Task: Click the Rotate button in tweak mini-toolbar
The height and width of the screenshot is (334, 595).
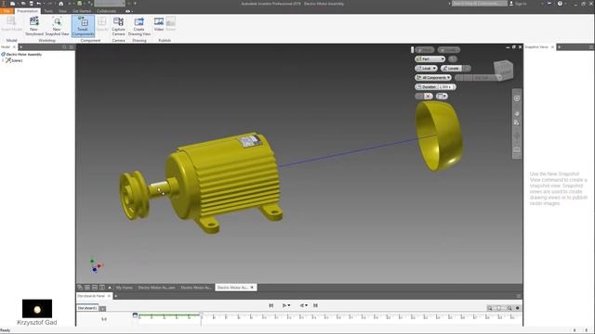Action: (448, 50)
